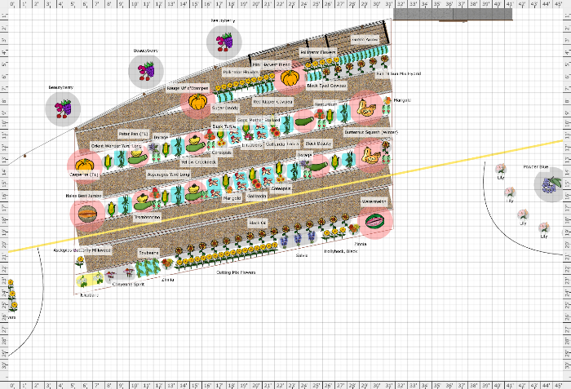
Task: Select the Lily nearest Powder Blue label
Action: click(500, 170)
